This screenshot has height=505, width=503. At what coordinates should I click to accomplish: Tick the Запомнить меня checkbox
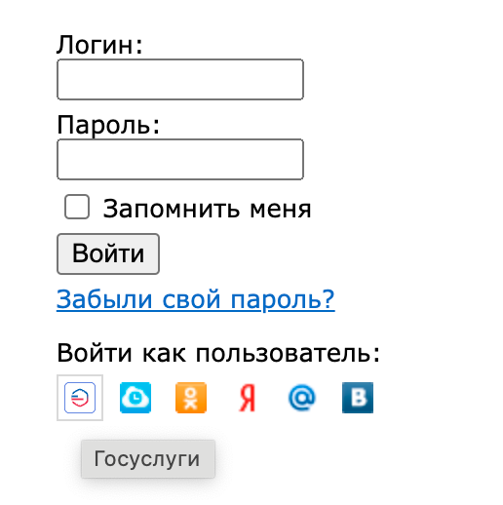click(77, 207)
